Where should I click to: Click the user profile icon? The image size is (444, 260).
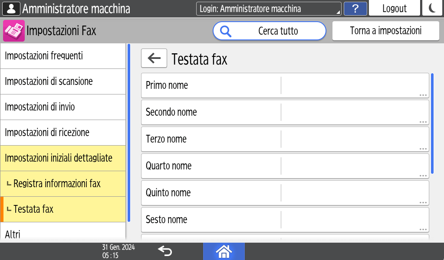pos(12,9)
